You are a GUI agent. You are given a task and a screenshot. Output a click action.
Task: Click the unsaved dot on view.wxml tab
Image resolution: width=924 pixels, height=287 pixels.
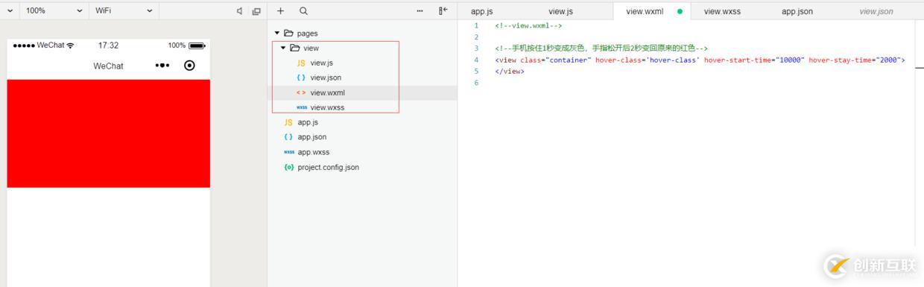pyautogui.click(x=680, y=11)
